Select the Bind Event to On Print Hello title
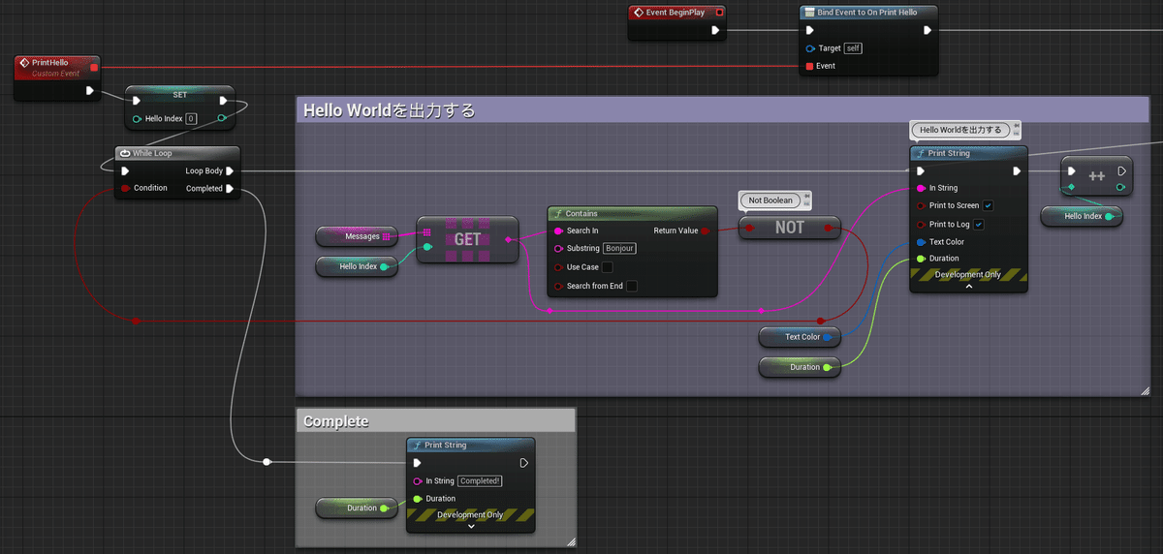The height and width of the screenshot is (554, 1163). [868, 13]
